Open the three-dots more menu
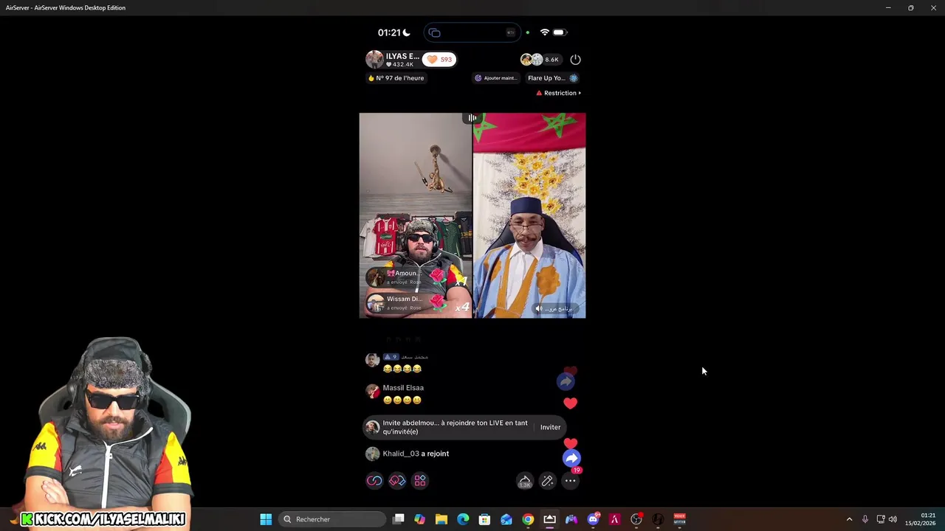Viewport: 945px width, 531px height. click(570, 481)
